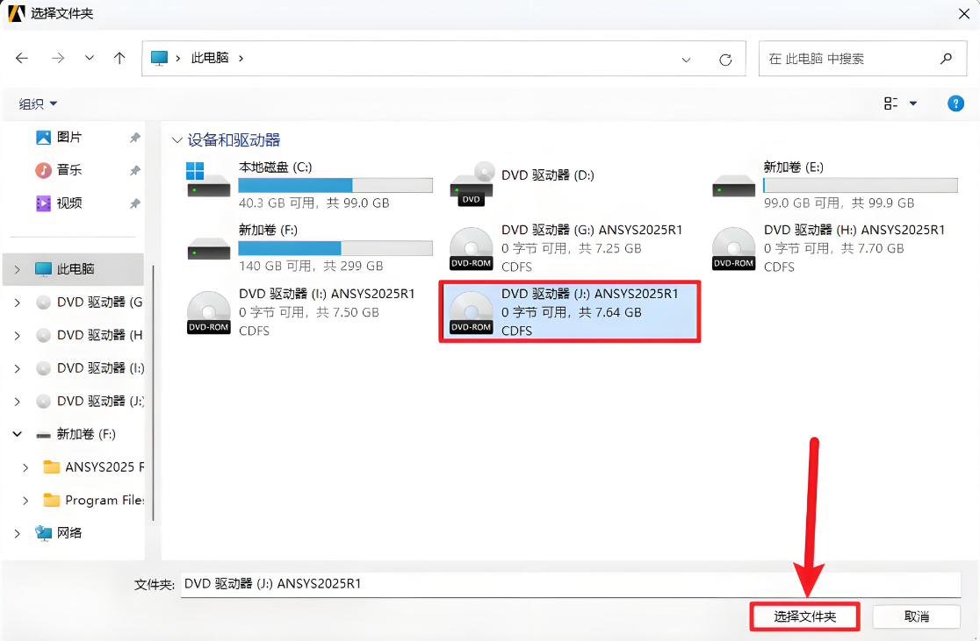Screen dimensions: 980x641
Task: Select DVD 驱动器 (H in sidebar tree
Action: (x=100, y=335)
